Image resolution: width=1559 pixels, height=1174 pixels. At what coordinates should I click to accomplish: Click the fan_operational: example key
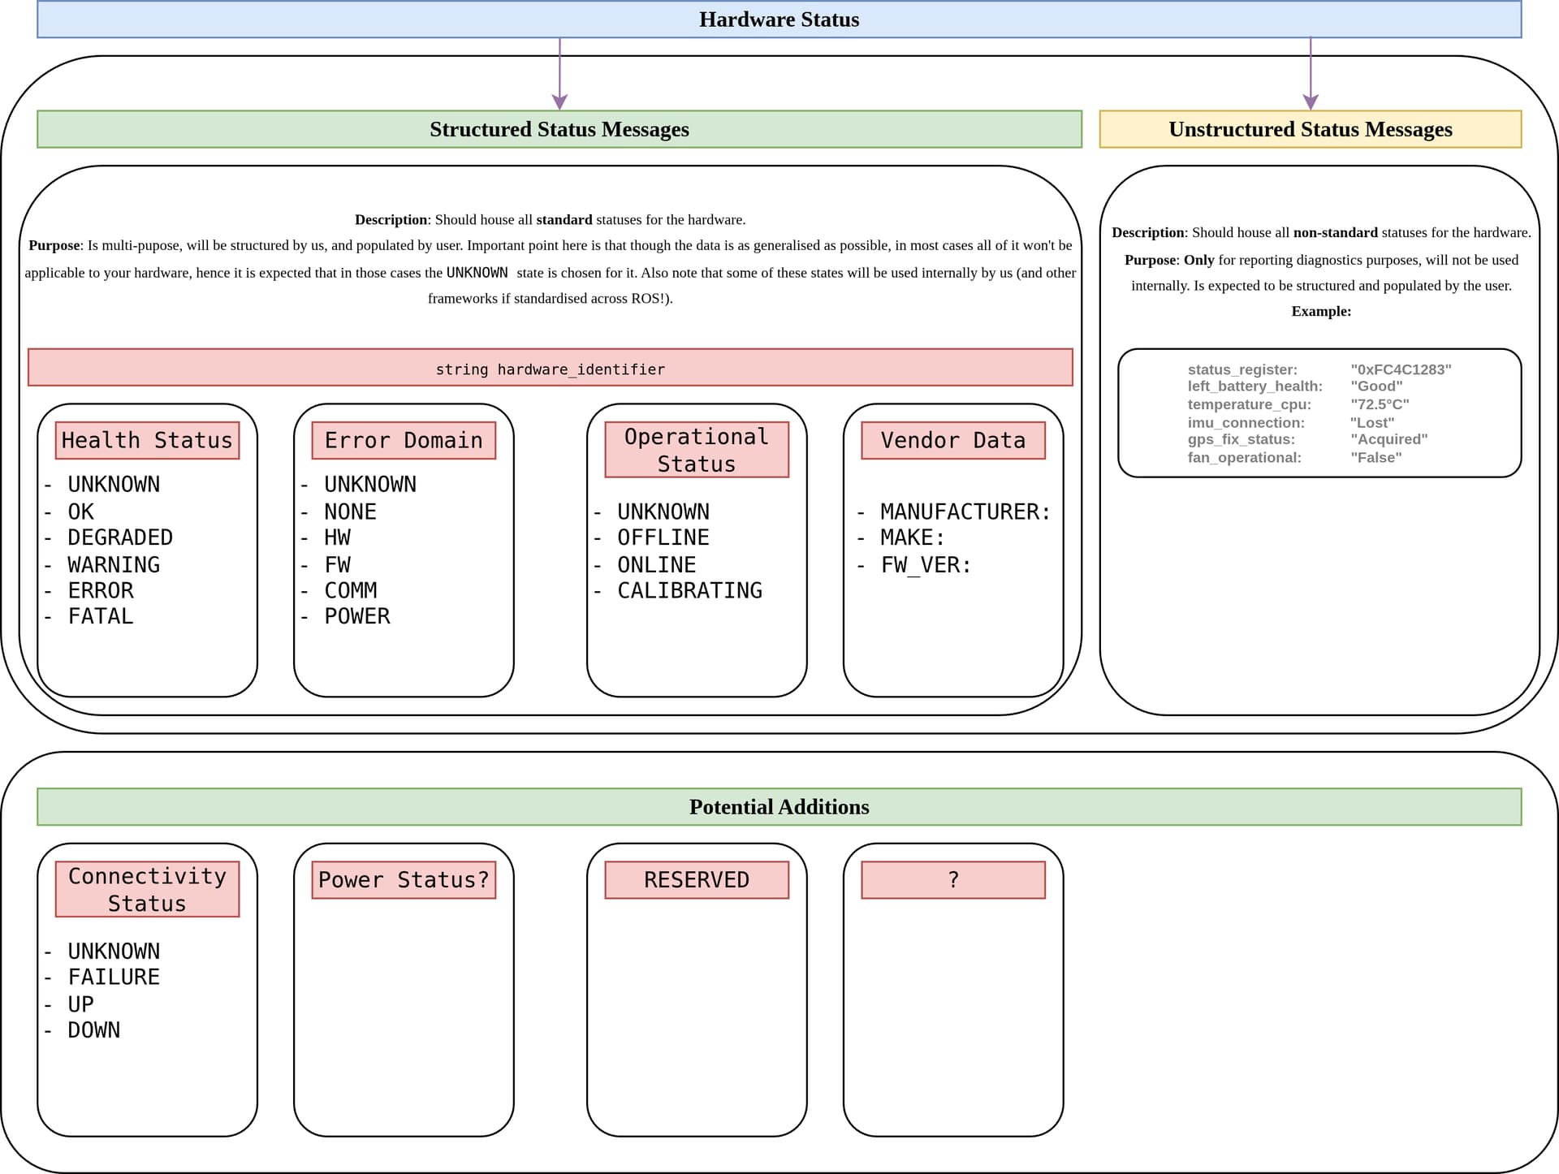[1245, 457]
